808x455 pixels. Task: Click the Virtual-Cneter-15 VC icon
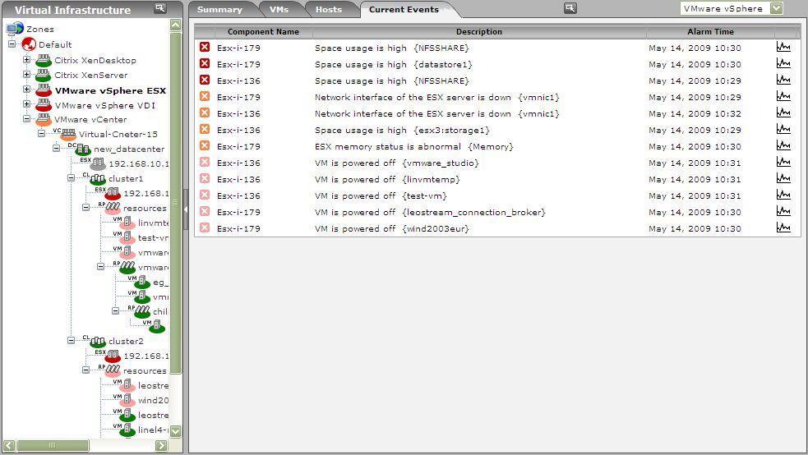67,135
